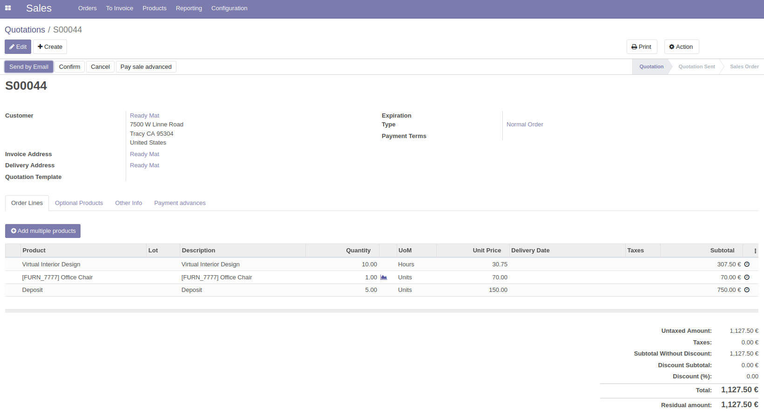Screen dimensions: 764x416
Task: Click the S00044 order title
Action: click(x=26, y=86)
